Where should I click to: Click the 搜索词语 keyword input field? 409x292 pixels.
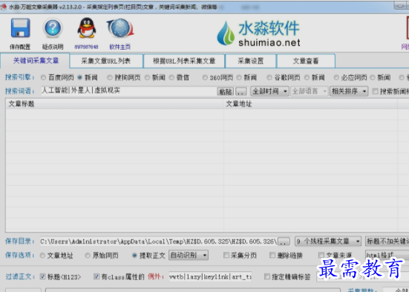click(128, 91)
